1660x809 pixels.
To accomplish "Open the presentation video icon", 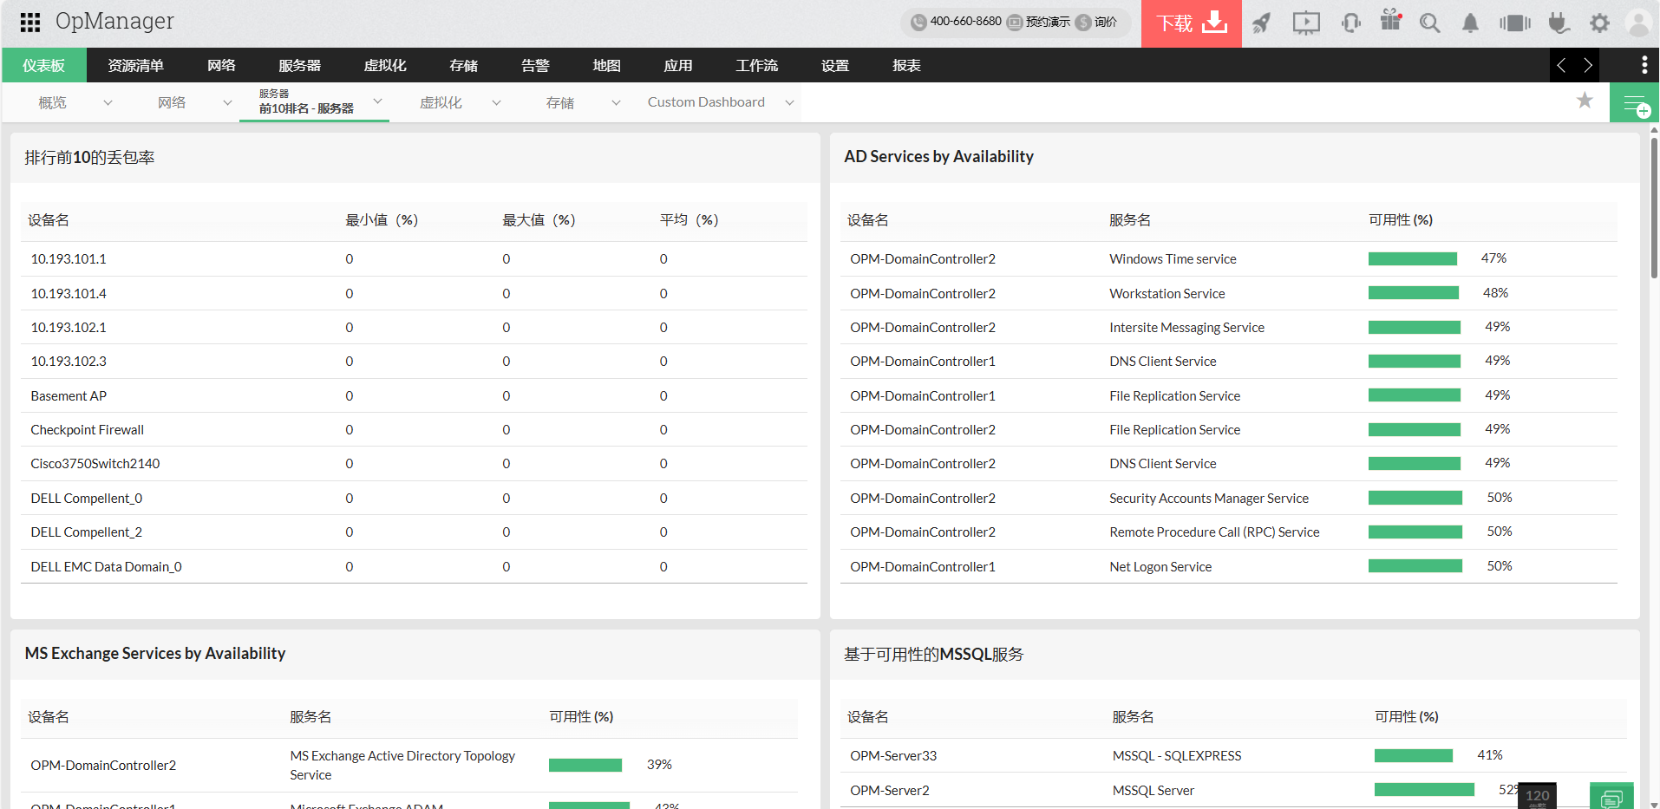I will (1305, 23).
